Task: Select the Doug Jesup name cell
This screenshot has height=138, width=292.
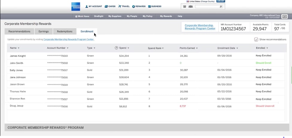Action: (x=16, y=106)
